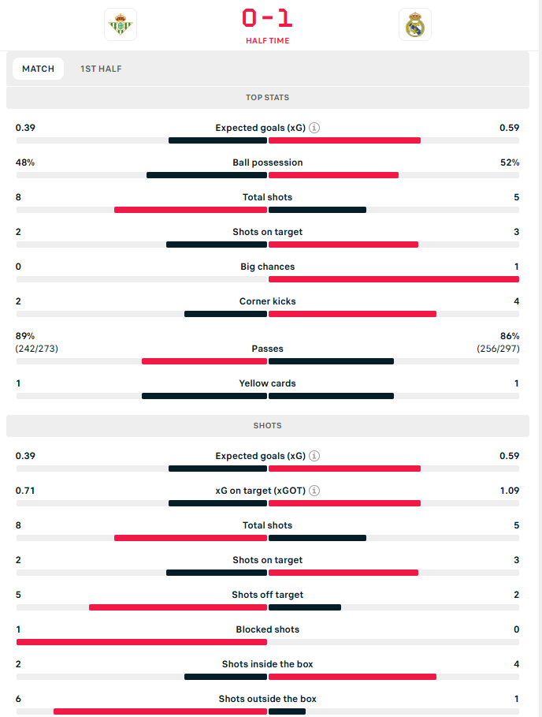Click the Real Madrid team crest
542x717 pixels.
[414, 25]
